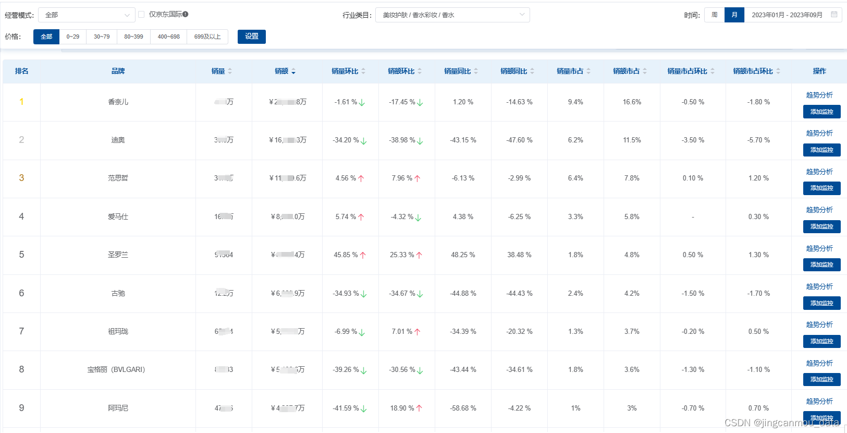Sort the table by 销量同比
847x433 pixels.
point(476,71)
